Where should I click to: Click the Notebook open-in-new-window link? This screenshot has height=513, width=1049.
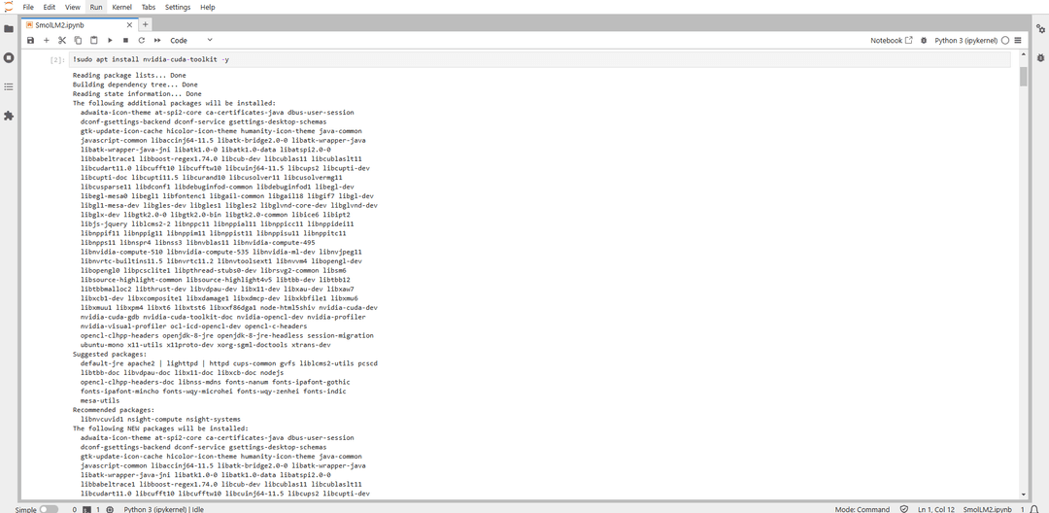point(891,41)
